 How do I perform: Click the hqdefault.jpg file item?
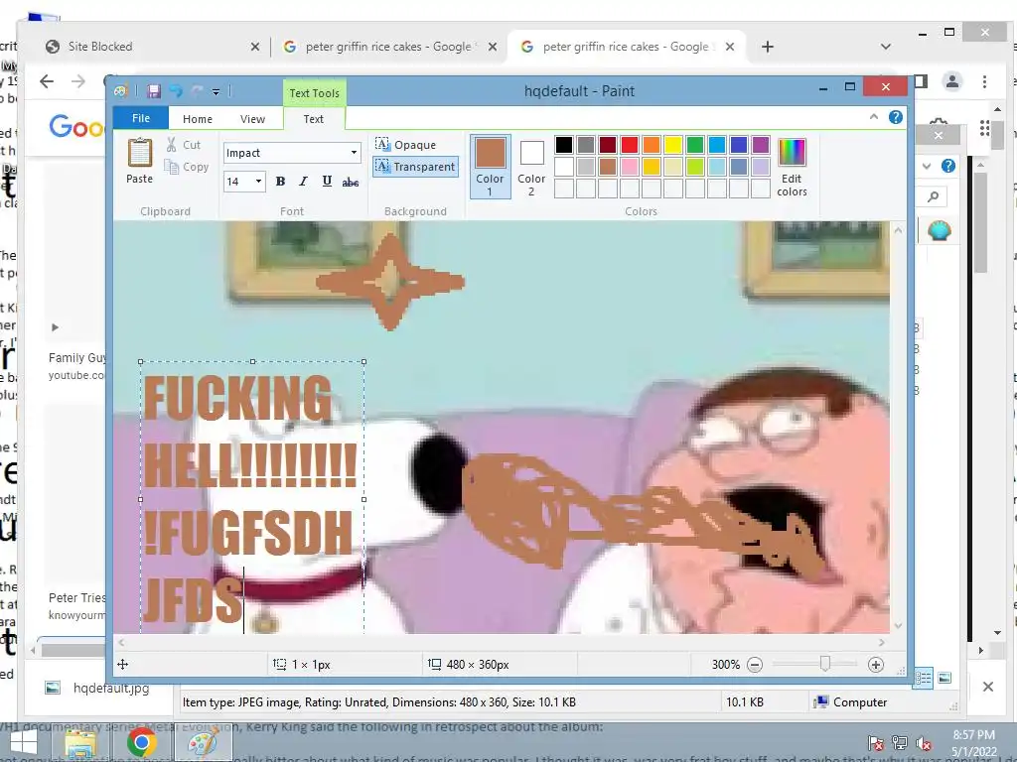tap(111, 689)
